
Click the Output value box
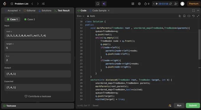(x=38, y=74)
